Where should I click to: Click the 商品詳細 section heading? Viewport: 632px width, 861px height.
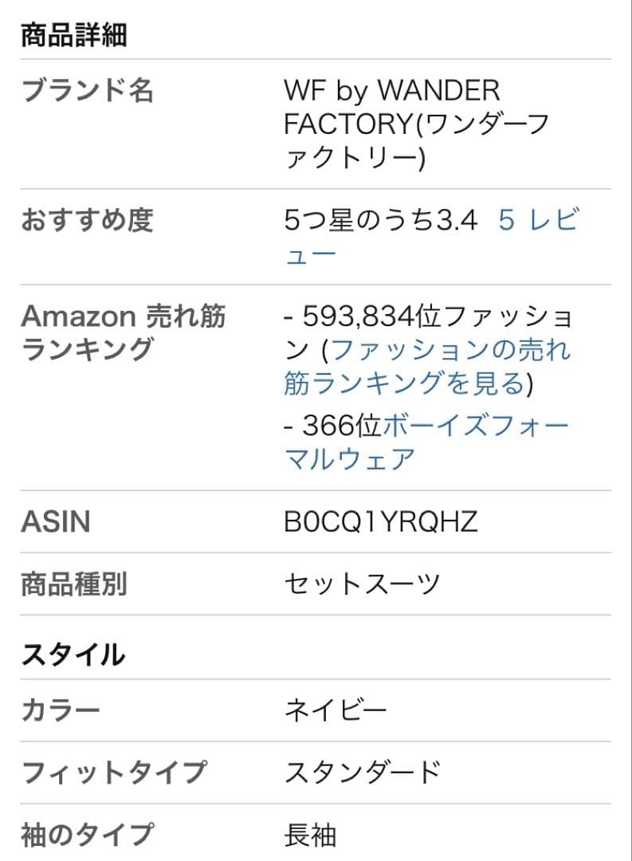point(74,36)
